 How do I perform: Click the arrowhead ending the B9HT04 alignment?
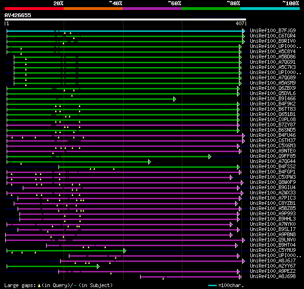coord(237,246)
